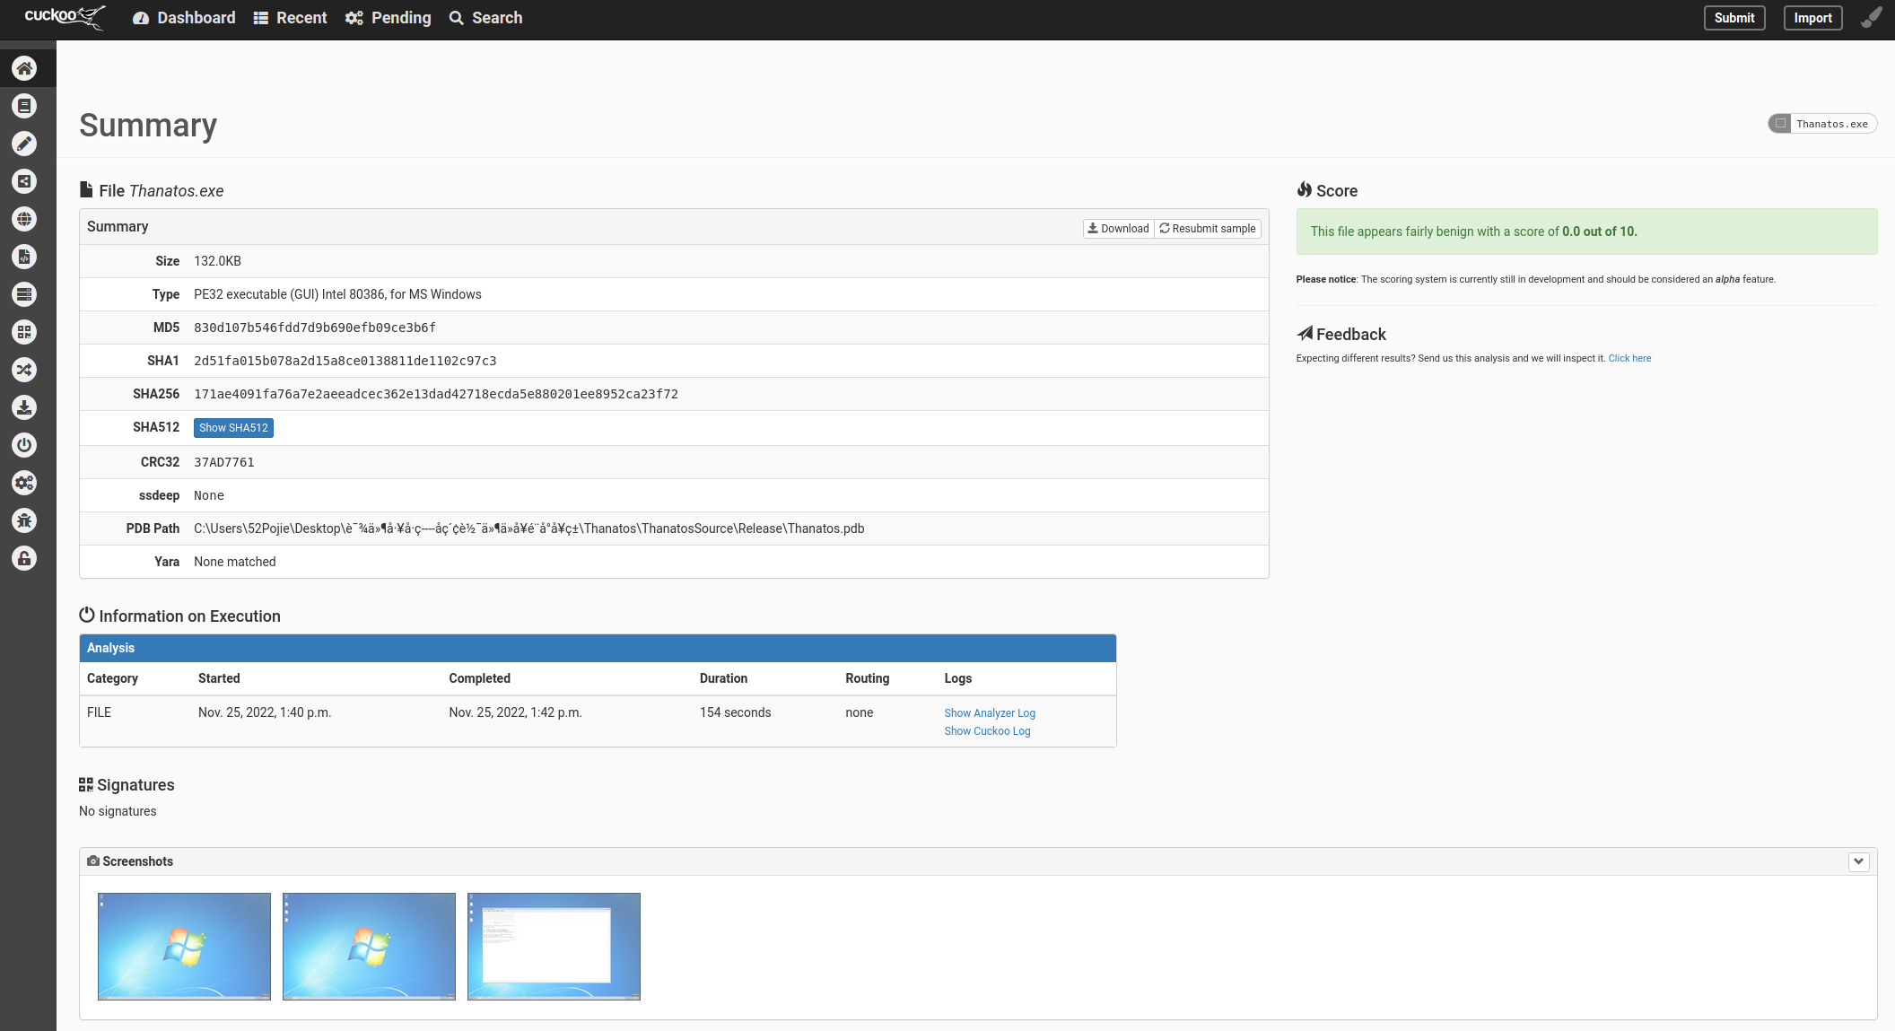Click the Analysis table header bar
This screenshot has width=1895, height=1031.
pyautogui.click(x=598, y=648)
